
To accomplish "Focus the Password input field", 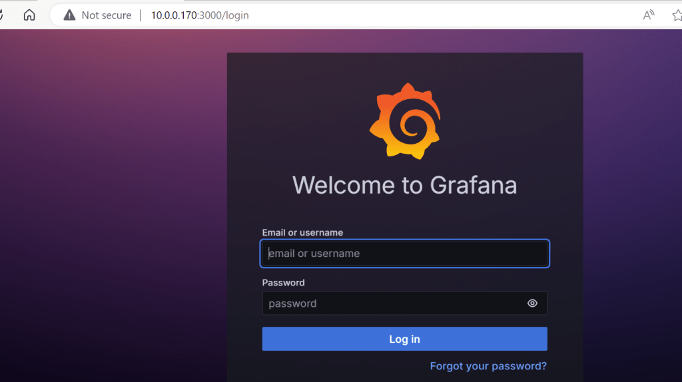I will click(x=393, y=303).
